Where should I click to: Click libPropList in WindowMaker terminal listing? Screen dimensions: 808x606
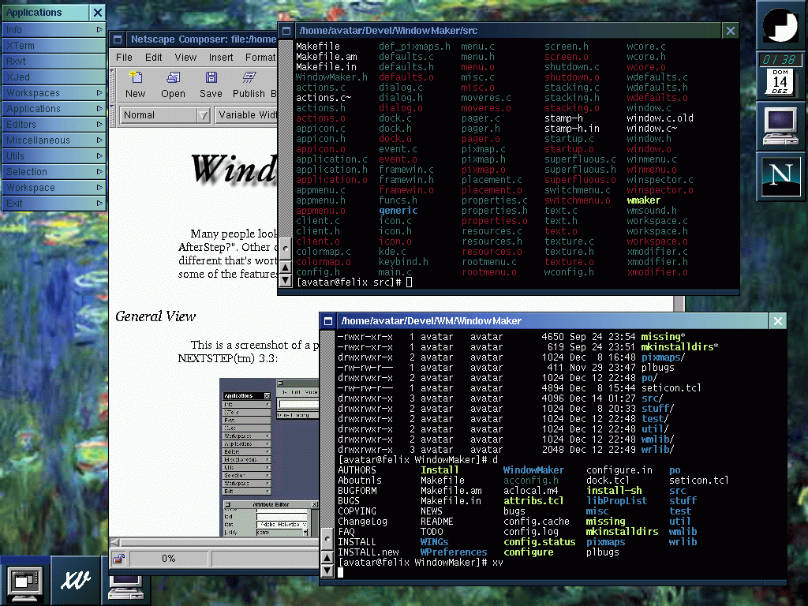tap(616, 500)
